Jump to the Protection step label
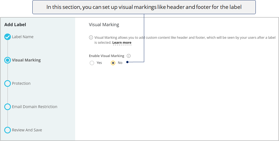The height and width of the screenshot is (141, 279). click(21, 83)
